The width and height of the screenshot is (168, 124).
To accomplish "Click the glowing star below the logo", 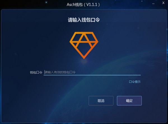I will point(84,61).
